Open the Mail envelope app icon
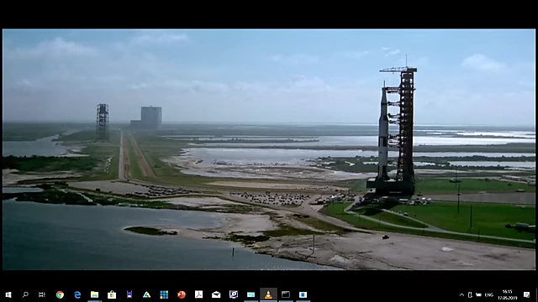The height and width of the screenshot is (302, 538). pos(216,294)
